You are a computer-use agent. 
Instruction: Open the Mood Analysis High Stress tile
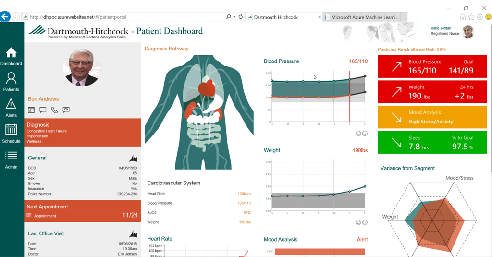click(432, 117)
